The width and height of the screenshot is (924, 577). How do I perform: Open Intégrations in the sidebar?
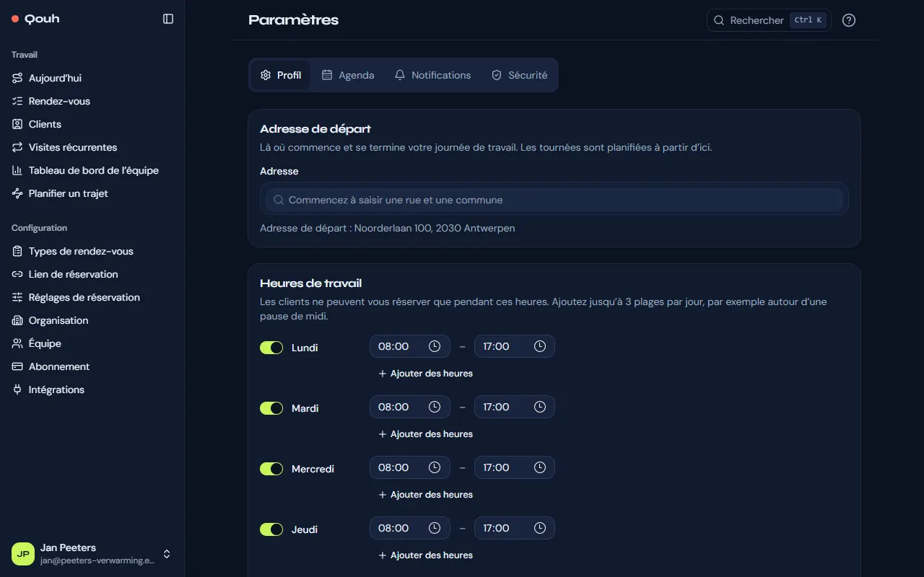pos(92,389)
